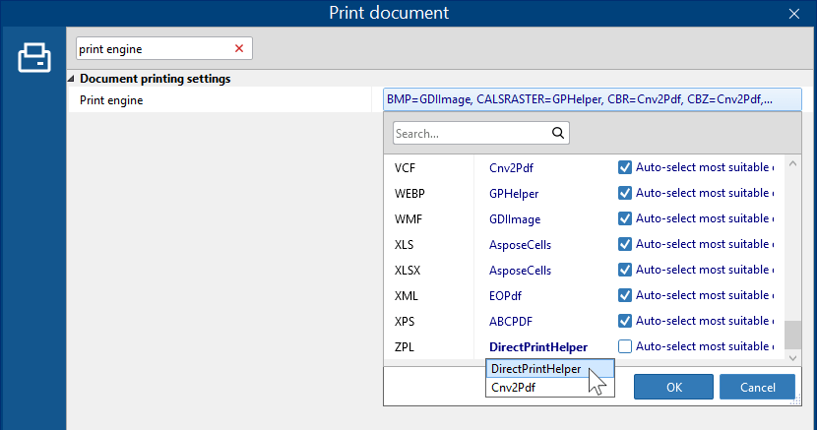
Task: Open ABCPDF engine dropdown for XPS
Action: [x=511, y=321]
